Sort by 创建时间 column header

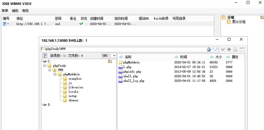click(x=96, y=19)
